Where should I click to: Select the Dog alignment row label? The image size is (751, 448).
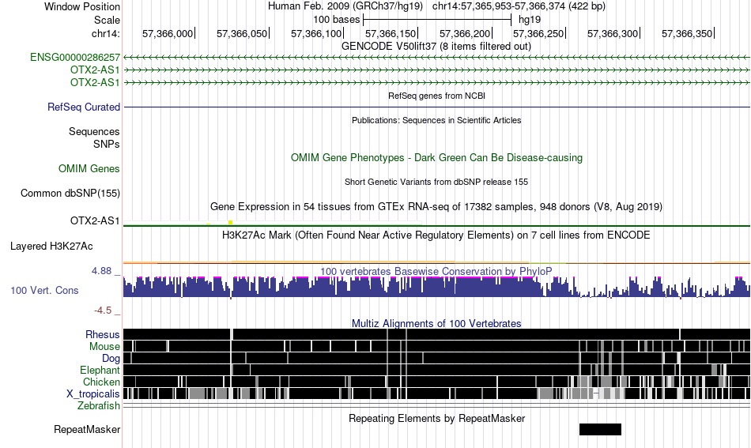(x=111, y=359)
